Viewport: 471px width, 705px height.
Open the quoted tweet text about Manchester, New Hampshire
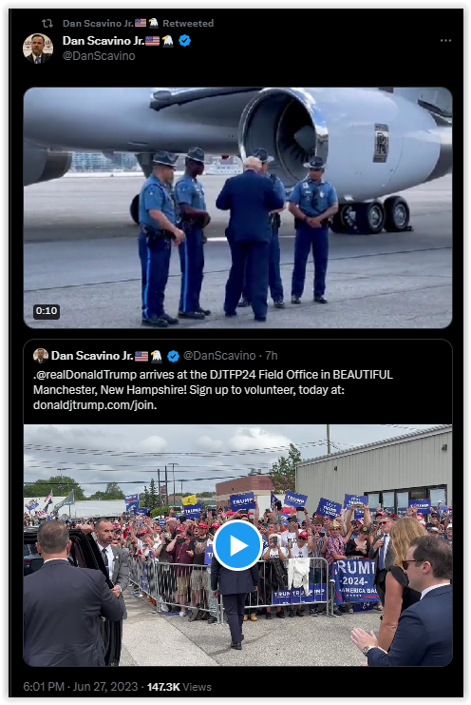point(213,390)
